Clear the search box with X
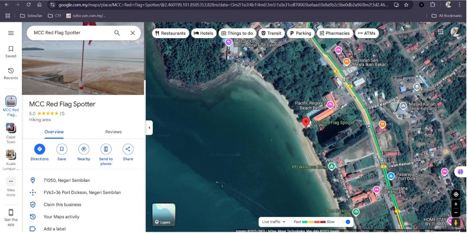The width and height of the screenshot is (468, 233). pyautogui.click(x=133, y=33)
